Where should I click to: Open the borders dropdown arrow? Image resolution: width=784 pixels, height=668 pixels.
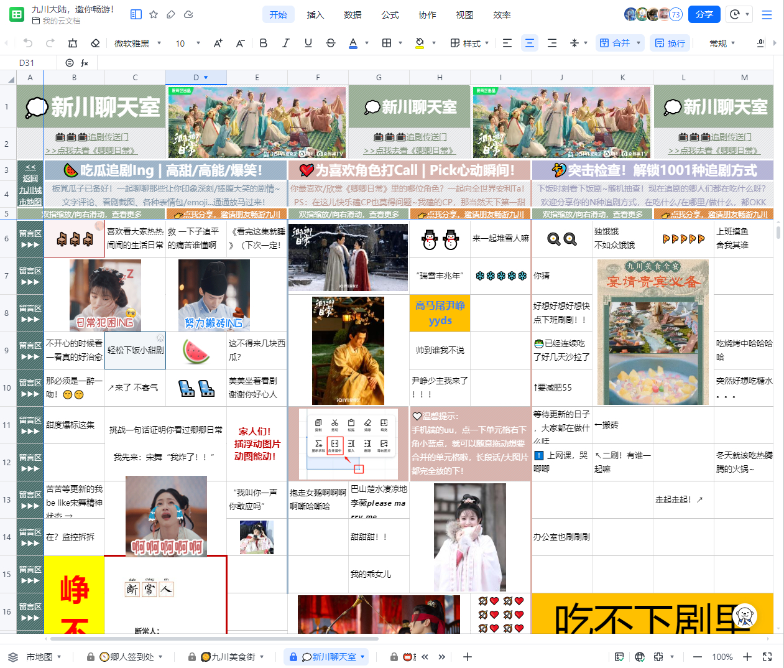tap(400, 43)
